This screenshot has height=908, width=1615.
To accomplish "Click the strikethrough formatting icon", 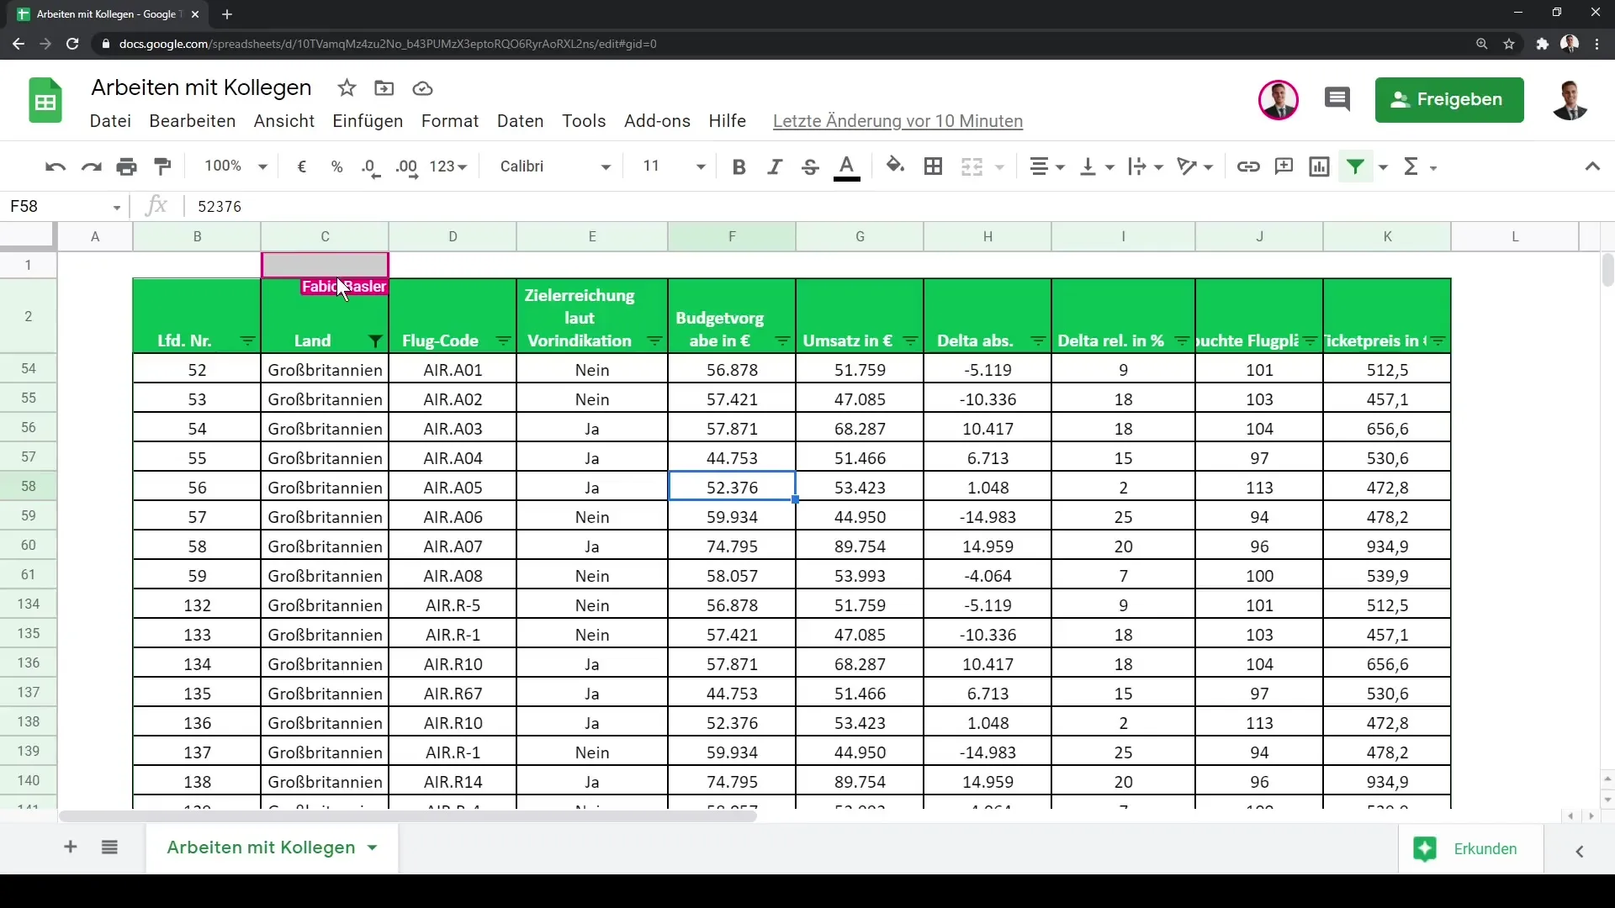I will pyautogui.click(x=811, y=166).
